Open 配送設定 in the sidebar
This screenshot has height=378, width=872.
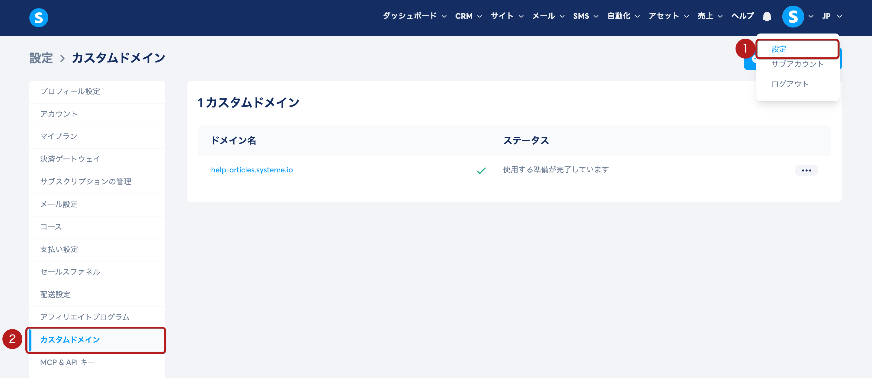tap(97, 295)
